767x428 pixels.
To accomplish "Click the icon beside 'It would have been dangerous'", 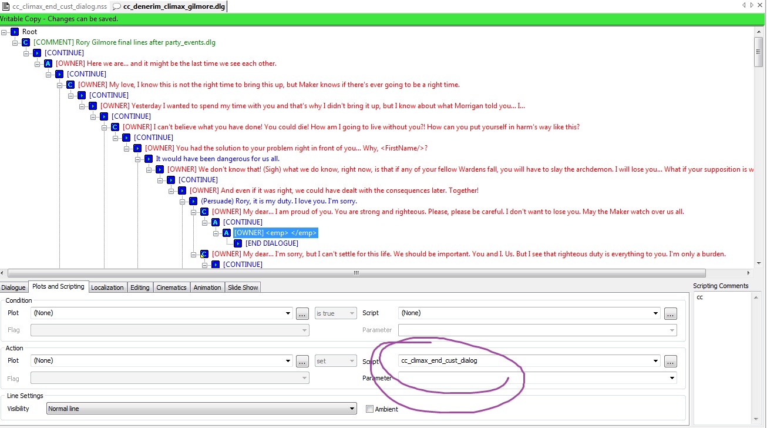I will (149, 159).
